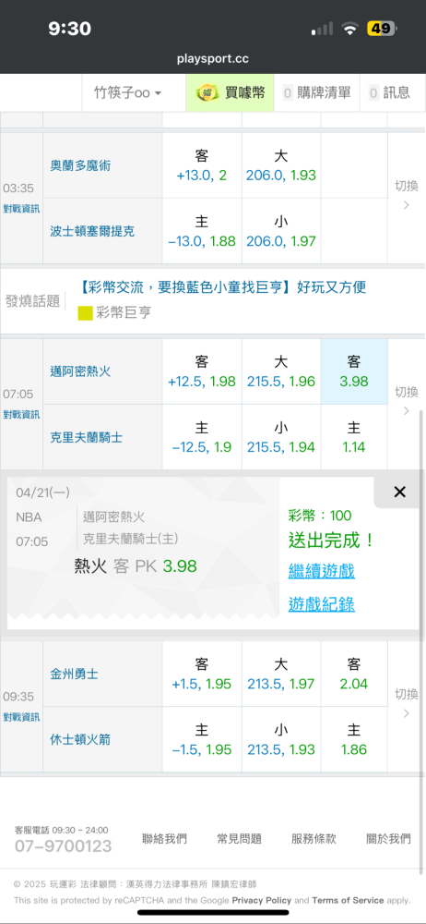Screen dimensions: 426x924
Task: Open the 邁阿密熱火 team link
Action: pos(80,371)
